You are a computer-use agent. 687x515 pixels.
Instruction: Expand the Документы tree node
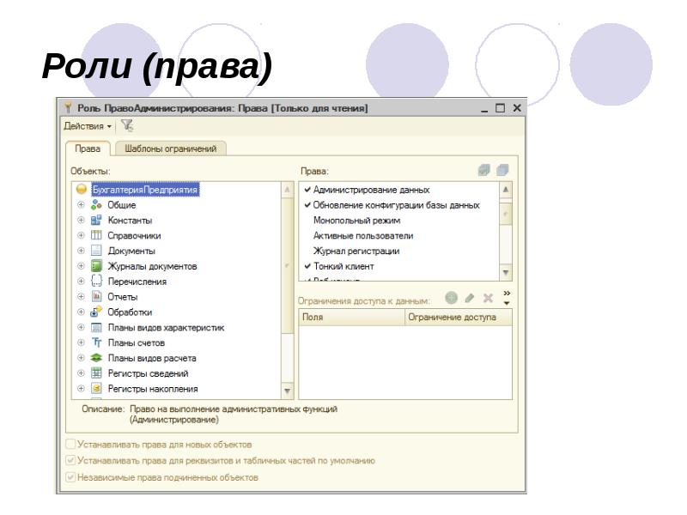[81, 251]
